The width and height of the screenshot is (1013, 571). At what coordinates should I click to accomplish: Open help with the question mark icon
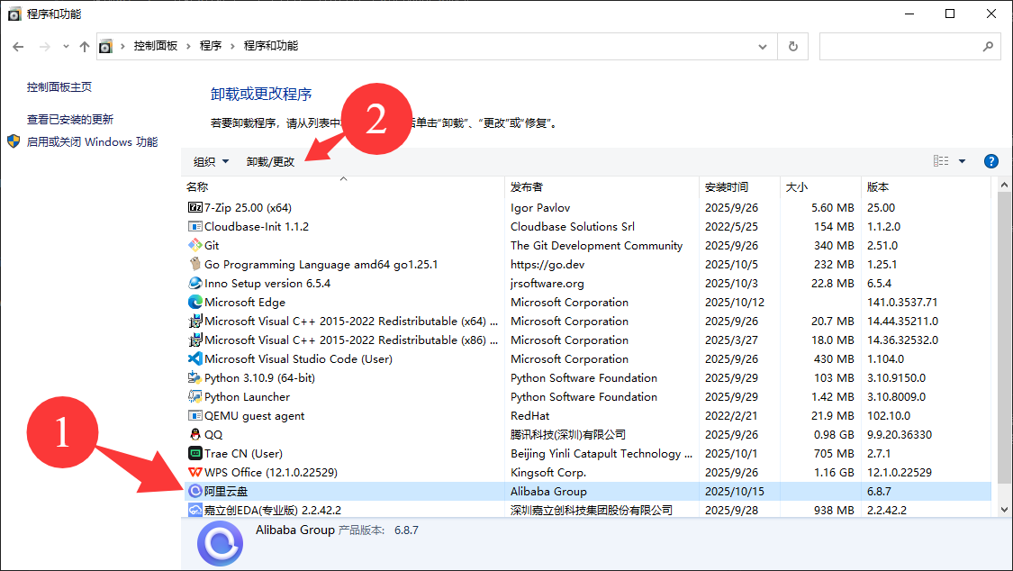(x=991, y=161)
